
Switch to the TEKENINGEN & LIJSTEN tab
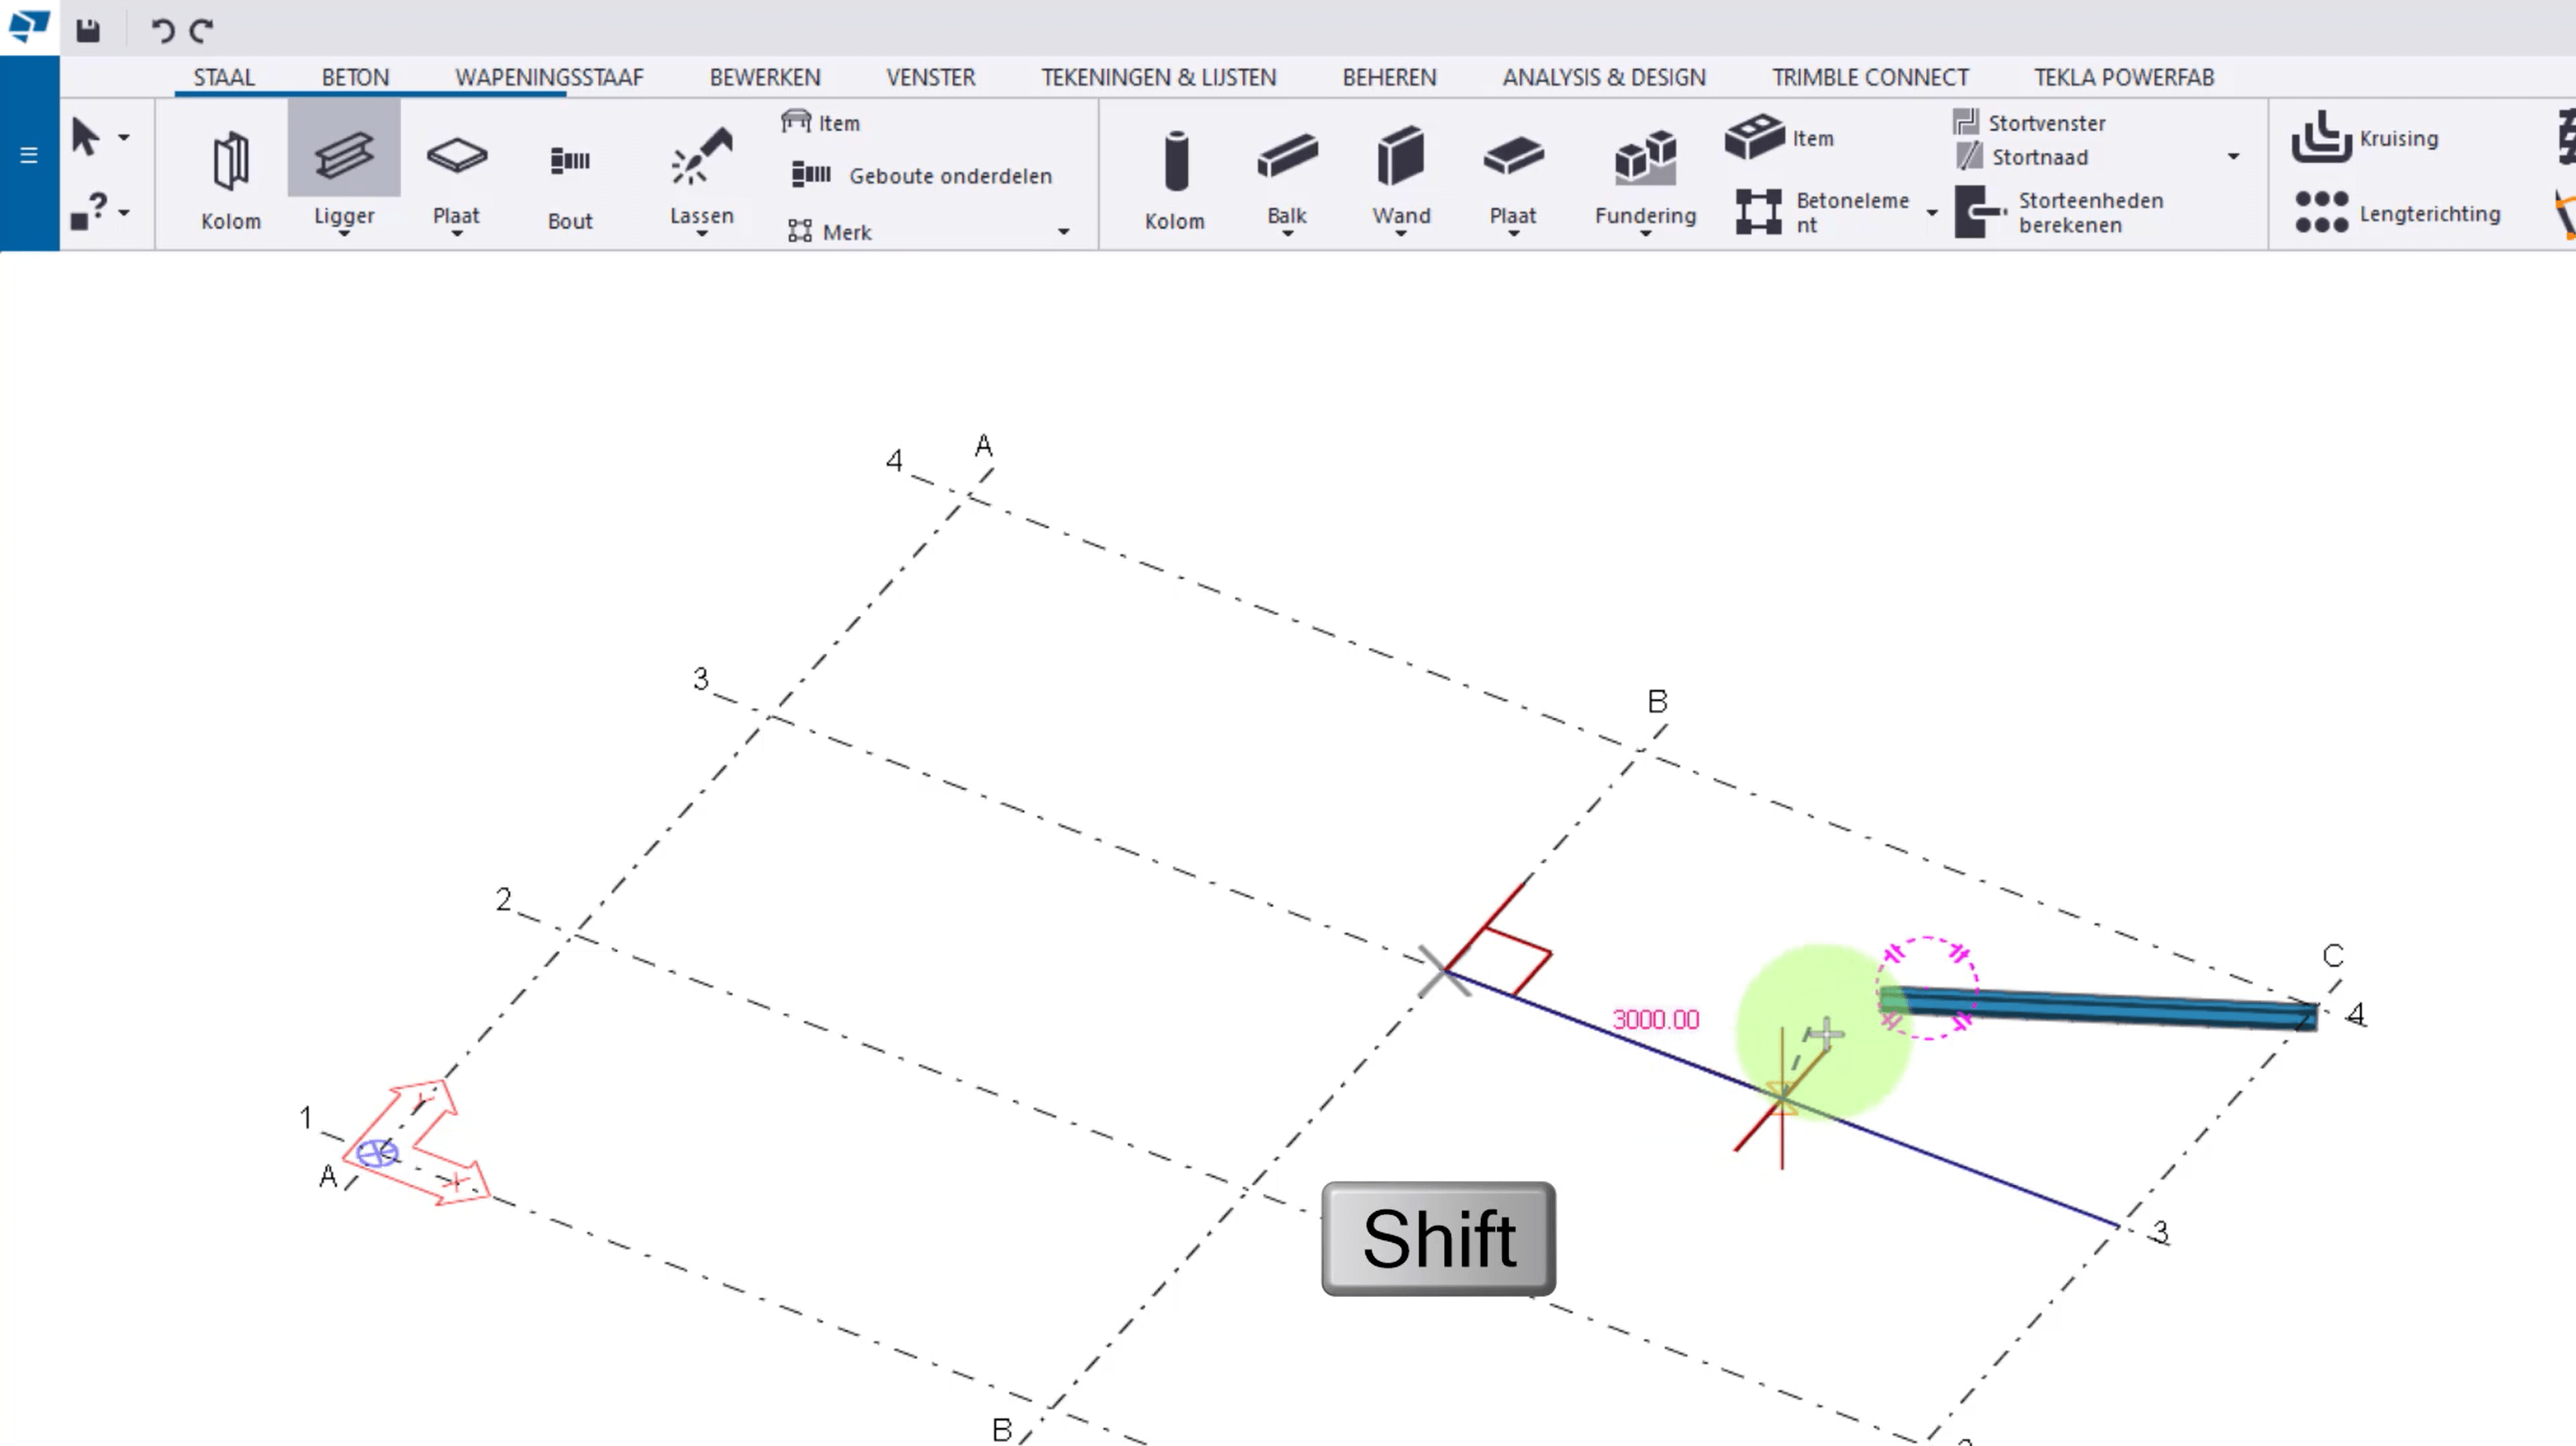pyautogui.click(x=1157, y=77)
